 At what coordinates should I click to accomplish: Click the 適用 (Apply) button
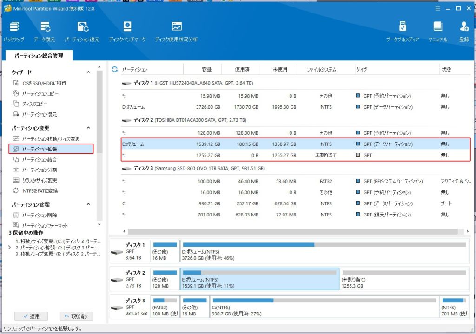click(31, 316)
